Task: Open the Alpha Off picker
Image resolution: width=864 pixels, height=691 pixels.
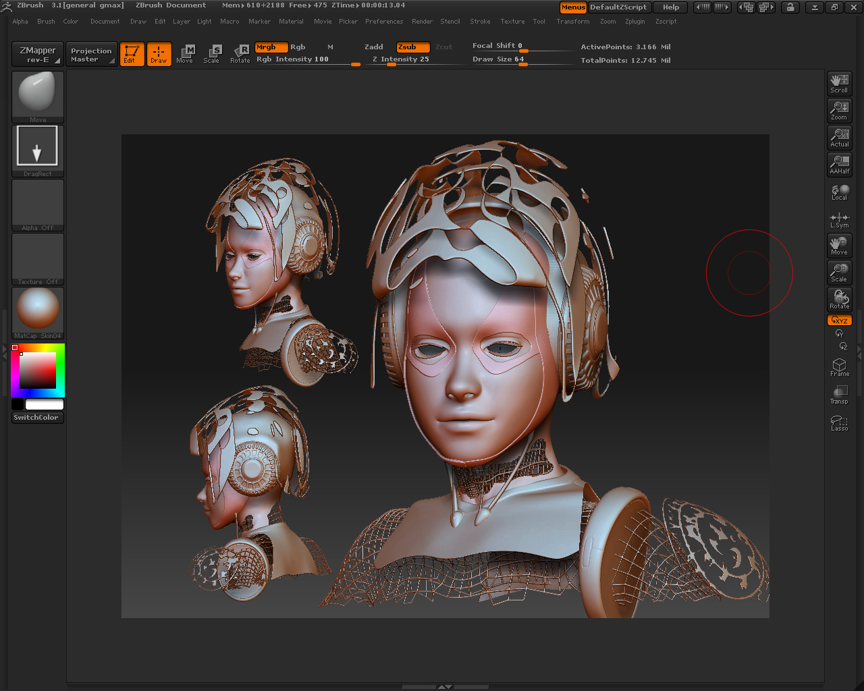Action: click(38, 204)
